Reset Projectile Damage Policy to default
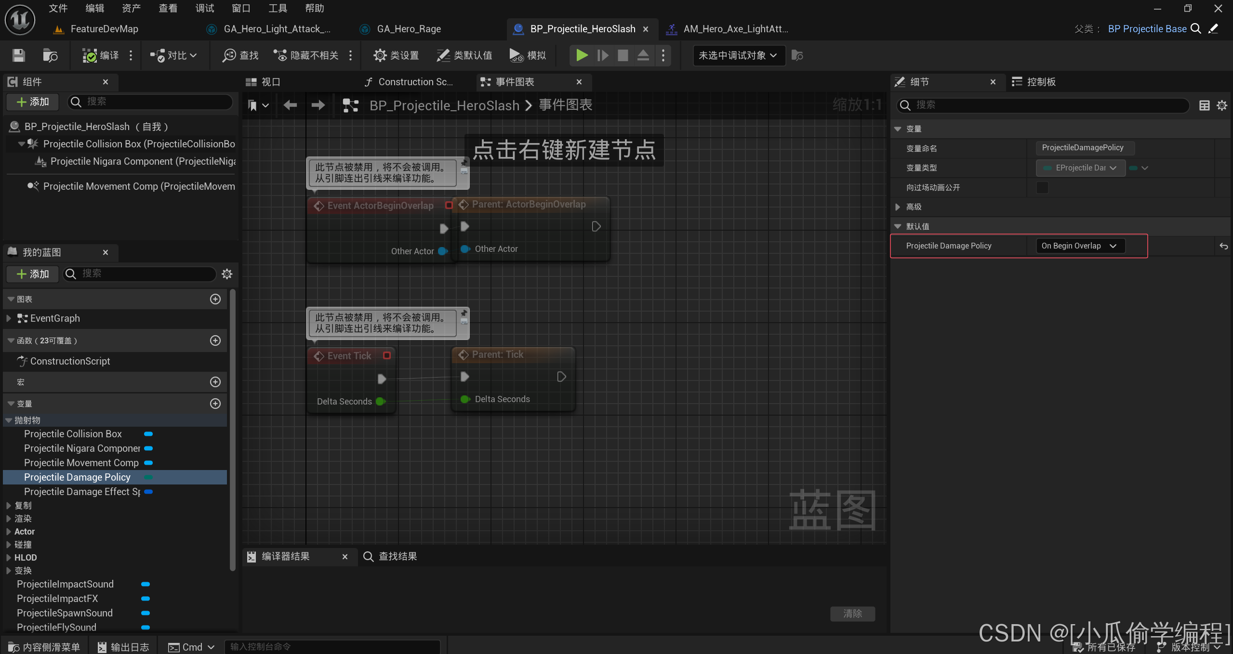This screenshot has width=1233, height=654. tap(1223, 246)
